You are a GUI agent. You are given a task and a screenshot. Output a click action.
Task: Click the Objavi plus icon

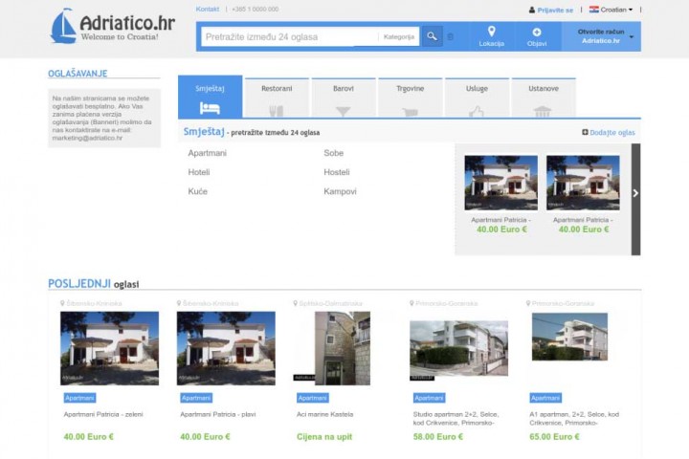tap(536, 32)
